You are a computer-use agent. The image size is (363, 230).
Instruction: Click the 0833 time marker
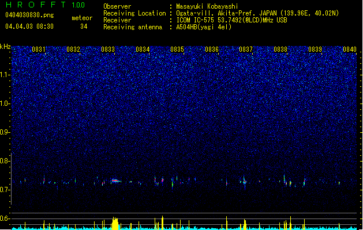(108, 49)
